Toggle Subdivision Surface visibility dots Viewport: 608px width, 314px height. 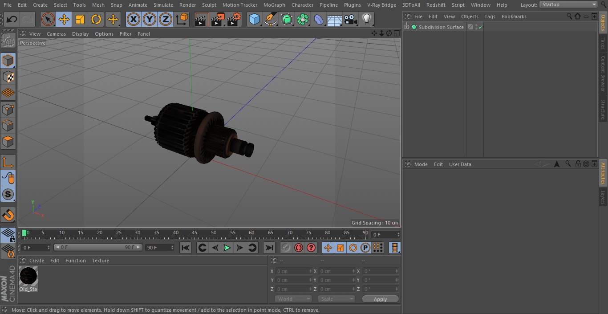click(x=476, y=27)
